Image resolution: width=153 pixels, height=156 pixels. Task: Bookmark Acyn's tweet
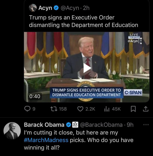click(x=133, y=109)
